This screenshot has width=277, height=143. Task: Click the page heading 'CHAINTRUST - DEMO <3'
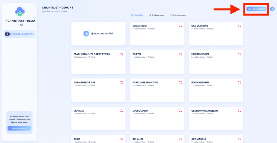pyautogui.click(x=57, y=8)
